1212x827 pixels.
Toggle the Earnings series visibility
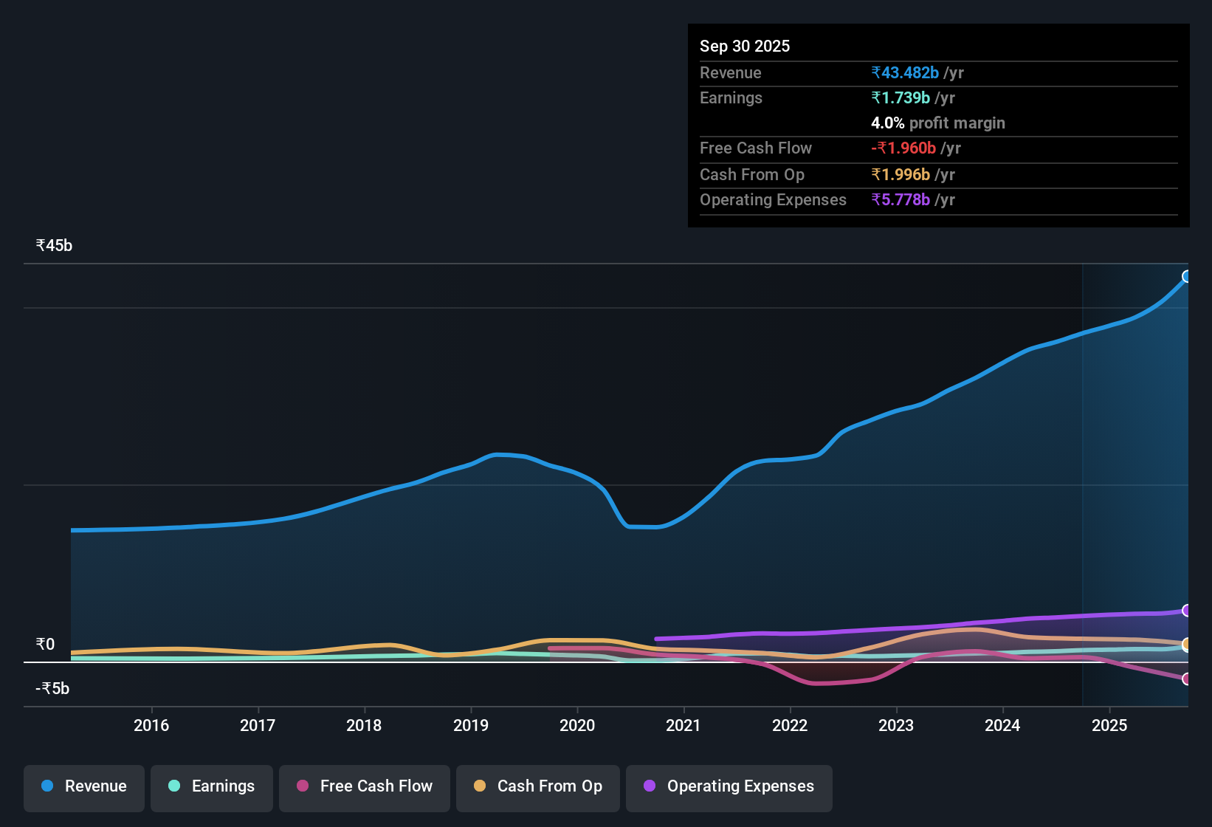(211, 787)
